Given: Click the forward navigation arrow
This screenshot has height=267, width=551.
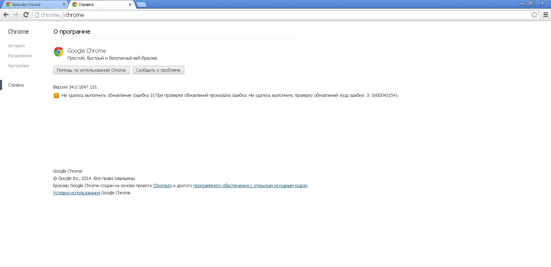Looking at the screenshot, I should coord(16,14).
